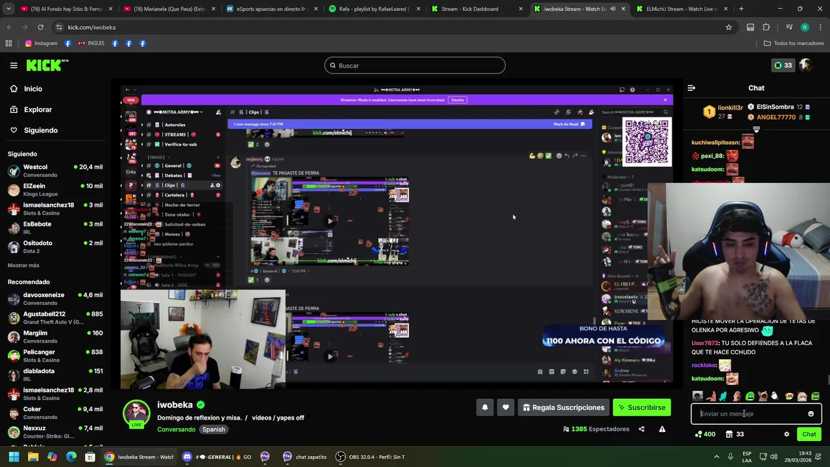This screenshot has width=830, height=467.
Task: Switch to eSports apuestas en directo tab
Action: coord(272,9)
